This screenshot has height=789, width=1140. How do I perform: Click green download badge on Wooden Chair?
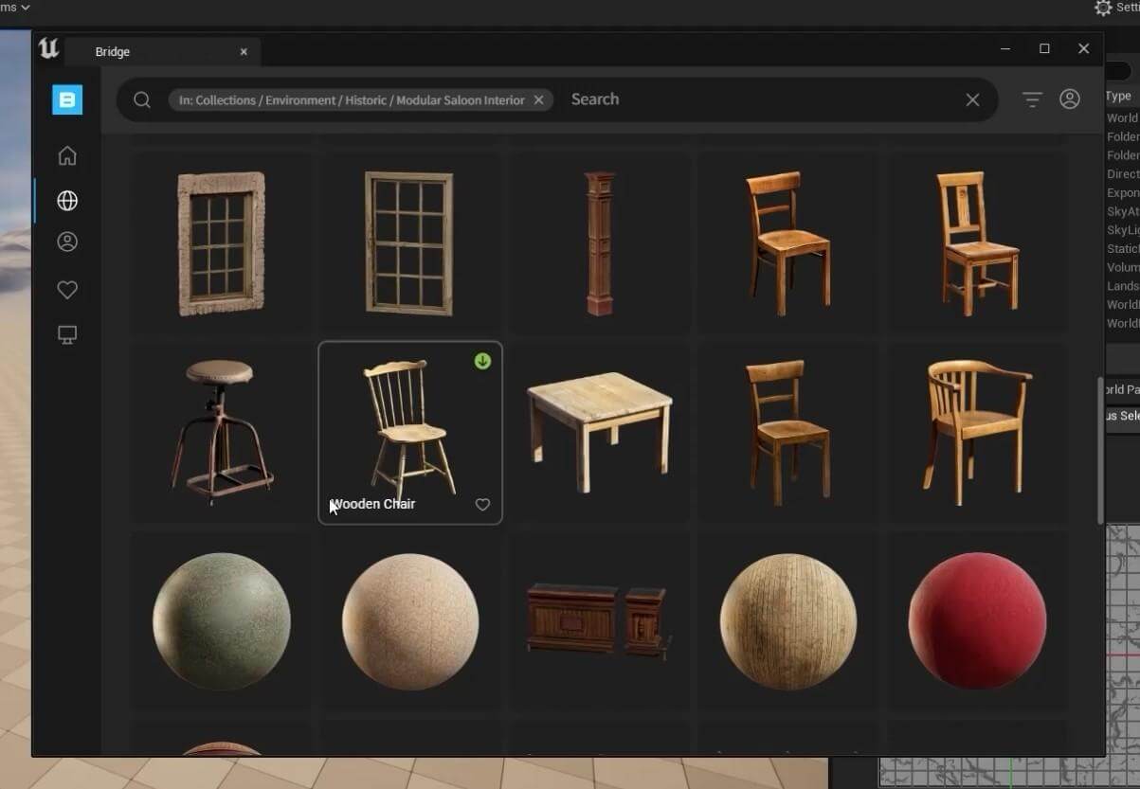pyautogui.click(x=482, y=361)
